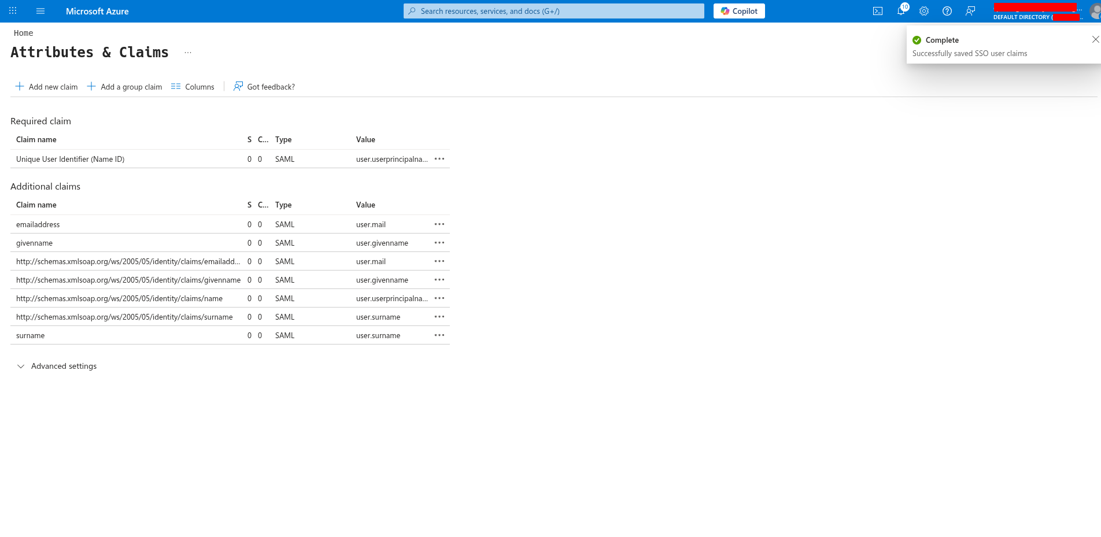1101x537 pixels.
Task: Click the Microsoft Azure home logo text
Action: point(97,11)
